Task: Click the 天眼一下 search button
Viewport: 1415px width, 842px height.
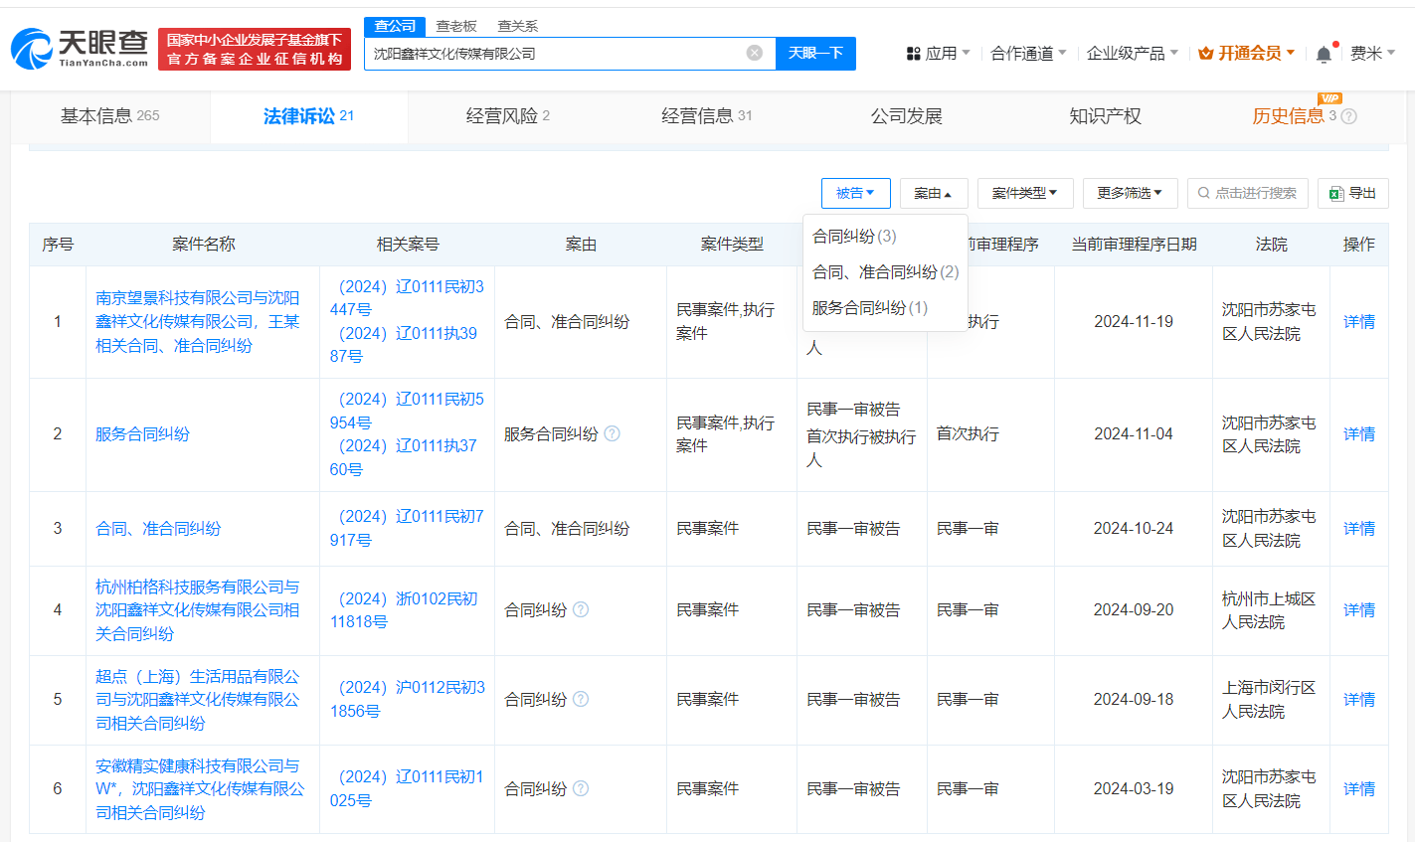Action: pyautogui.click(x=815, y=53)
